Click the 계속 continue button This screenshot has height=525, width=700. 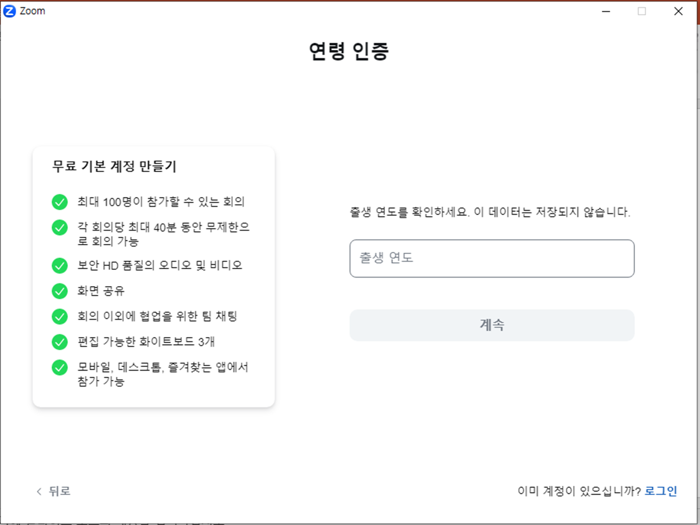click(x=492, y=325)
